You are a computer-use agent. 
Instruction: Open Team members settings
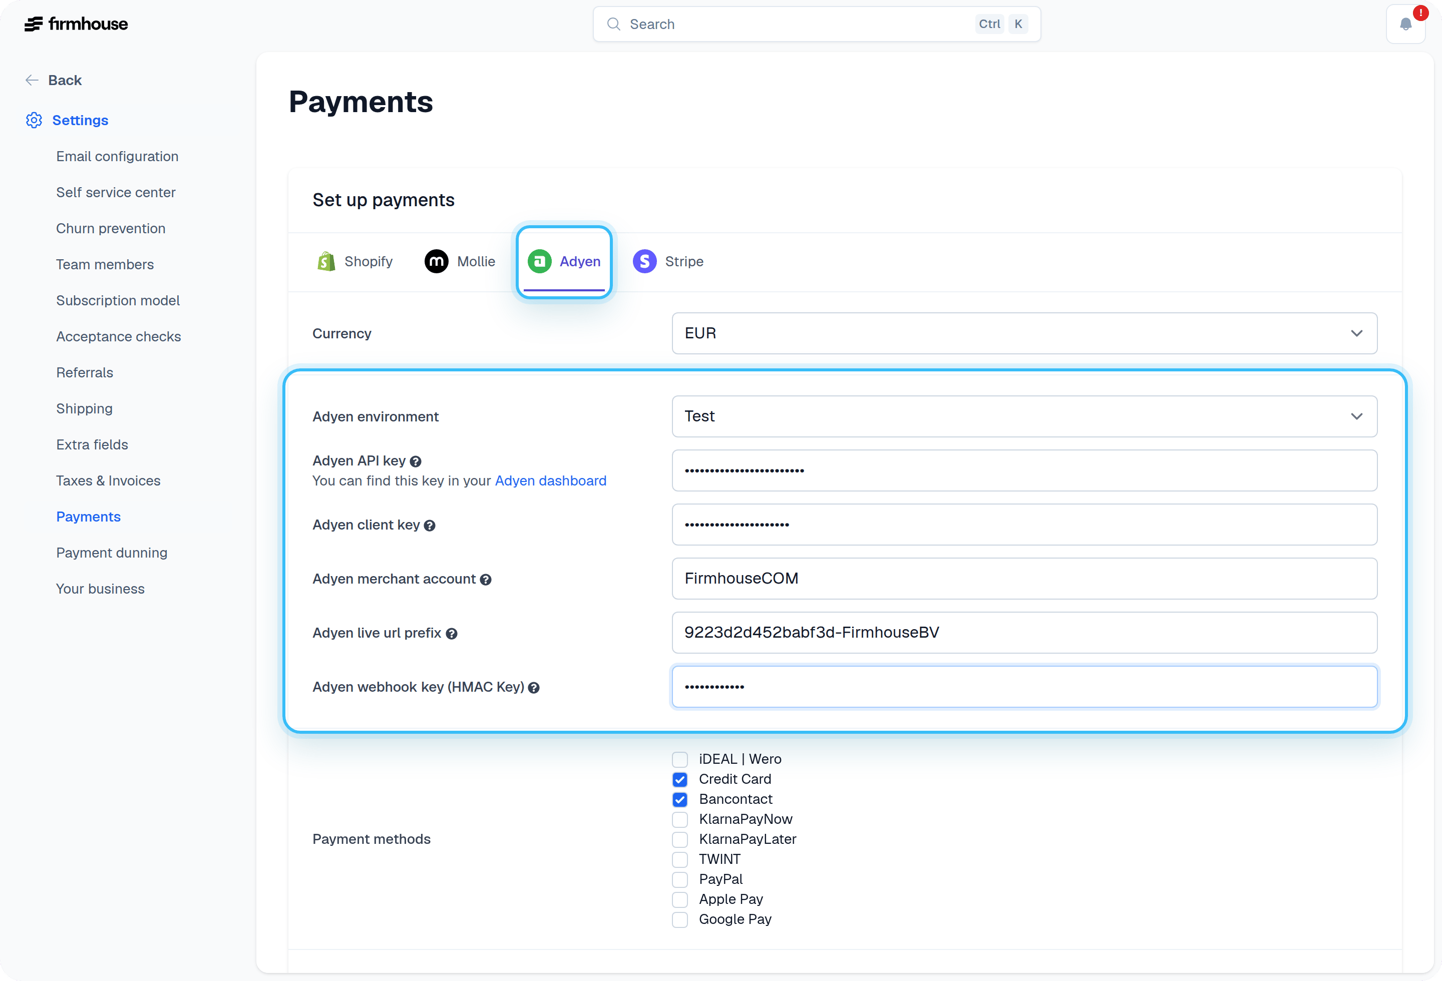coord(105,265)
